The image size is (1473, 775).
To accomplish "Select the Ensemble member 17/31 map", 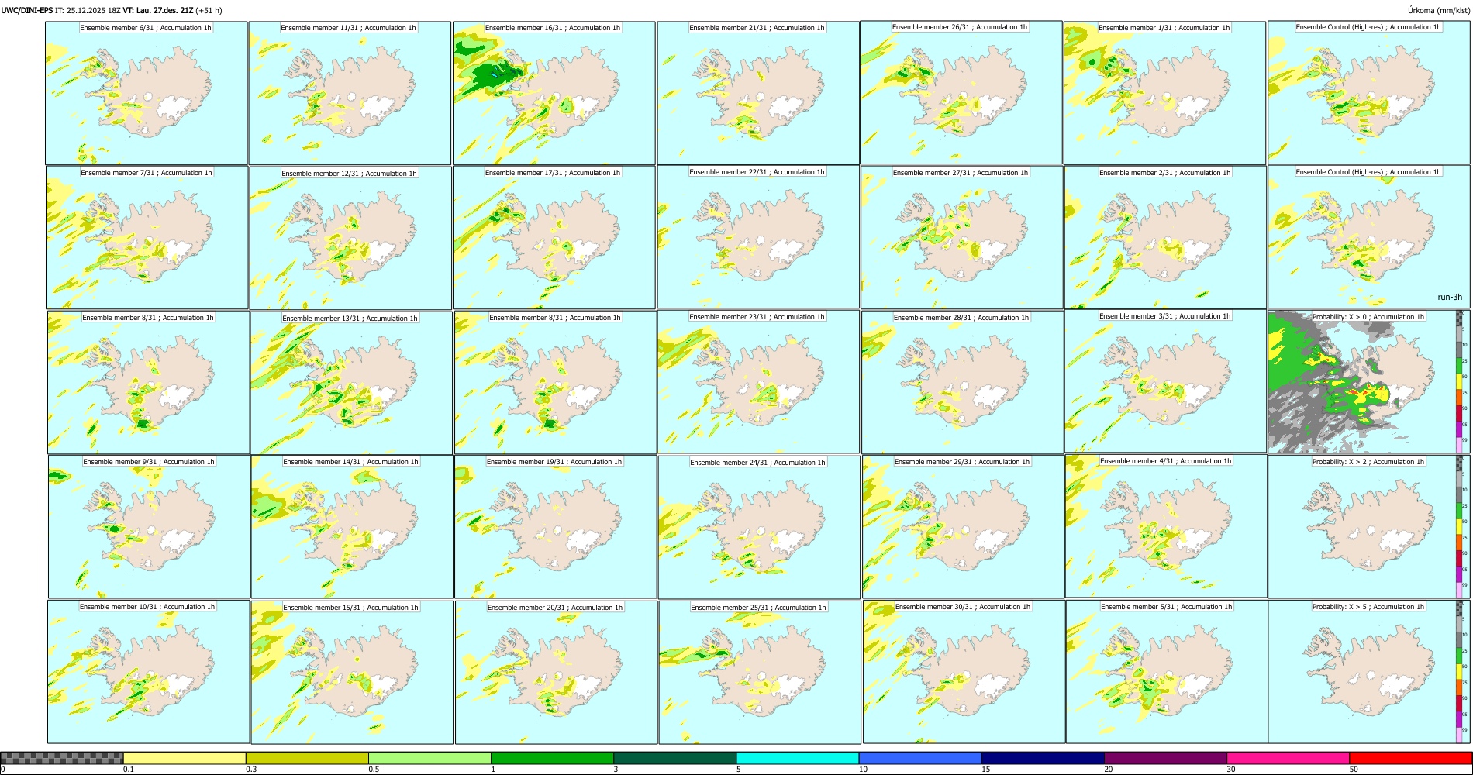I will 554,238.
